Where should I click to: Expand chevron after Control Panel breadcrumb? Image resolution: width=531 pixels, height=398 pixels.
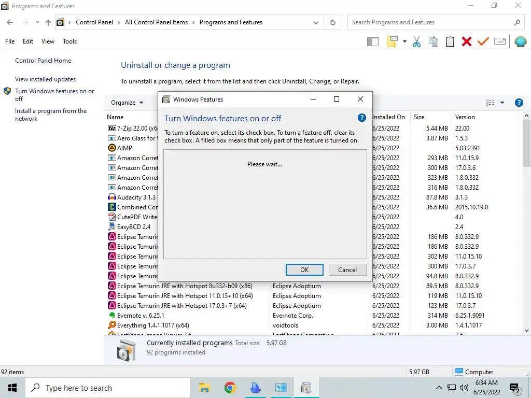pyautogui.click(x=119, y=22)
